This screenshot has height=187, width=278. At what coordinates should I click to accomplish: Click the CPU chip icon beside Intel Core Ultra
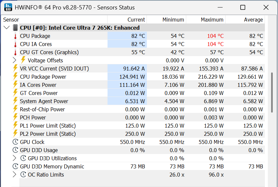[x=15, y=28]
